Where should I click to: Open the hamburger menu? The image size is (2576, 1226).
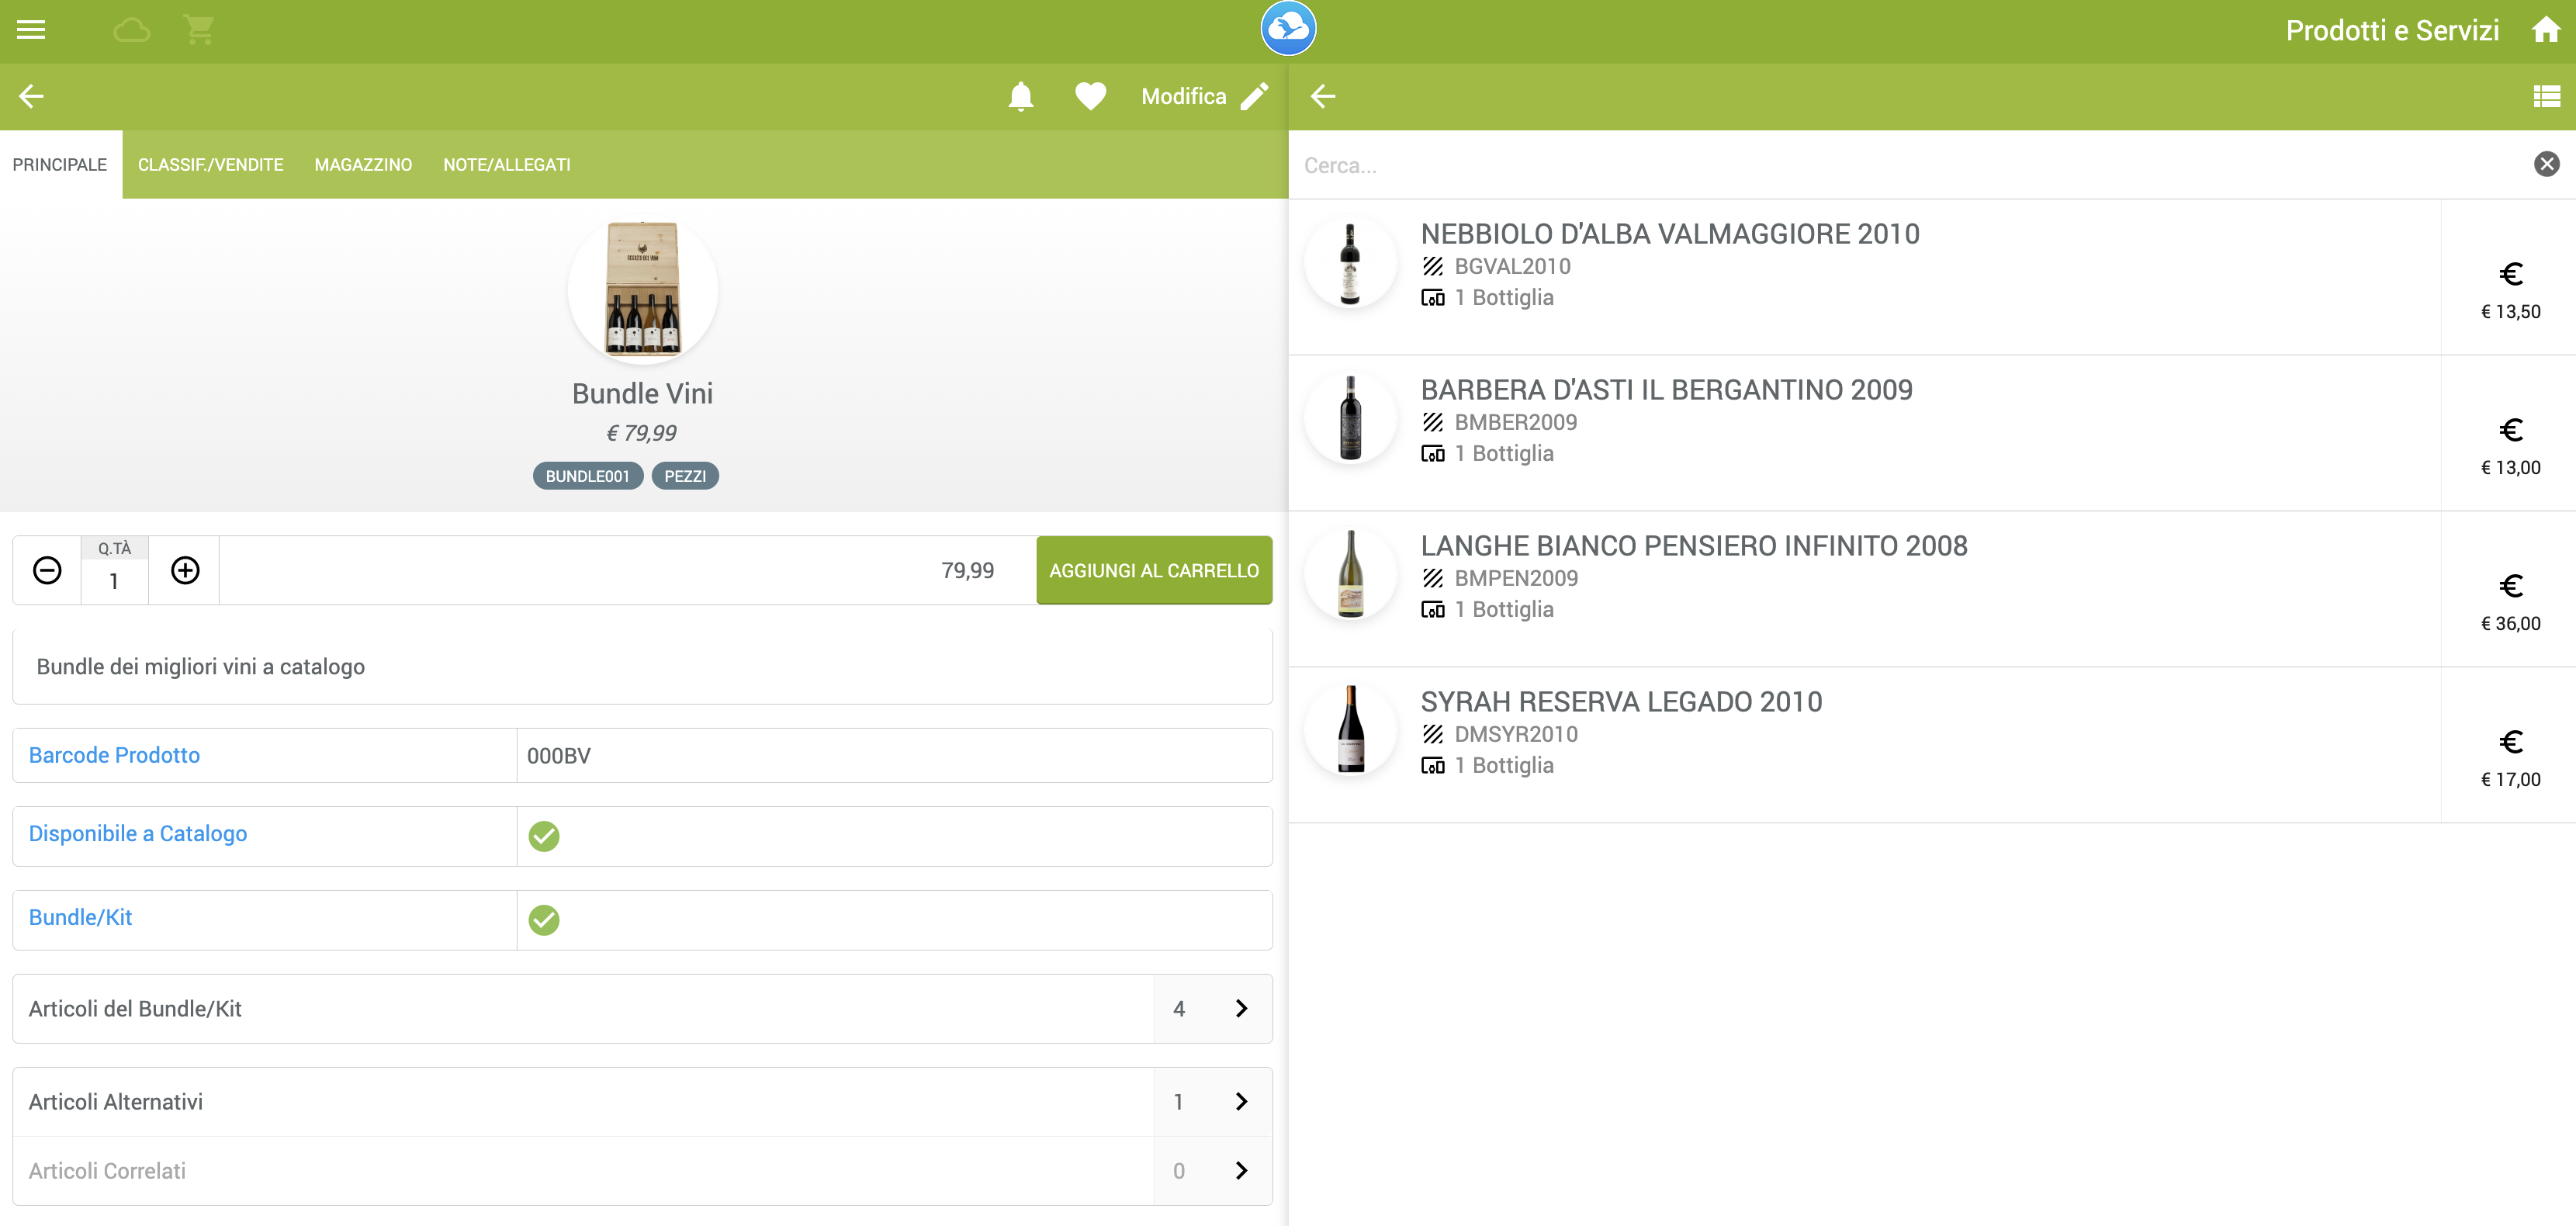(31, 30)
